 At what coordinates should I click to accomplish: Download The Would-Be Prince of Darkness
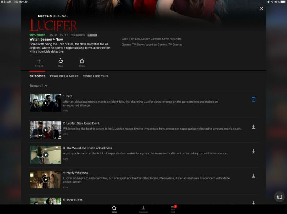253,151
